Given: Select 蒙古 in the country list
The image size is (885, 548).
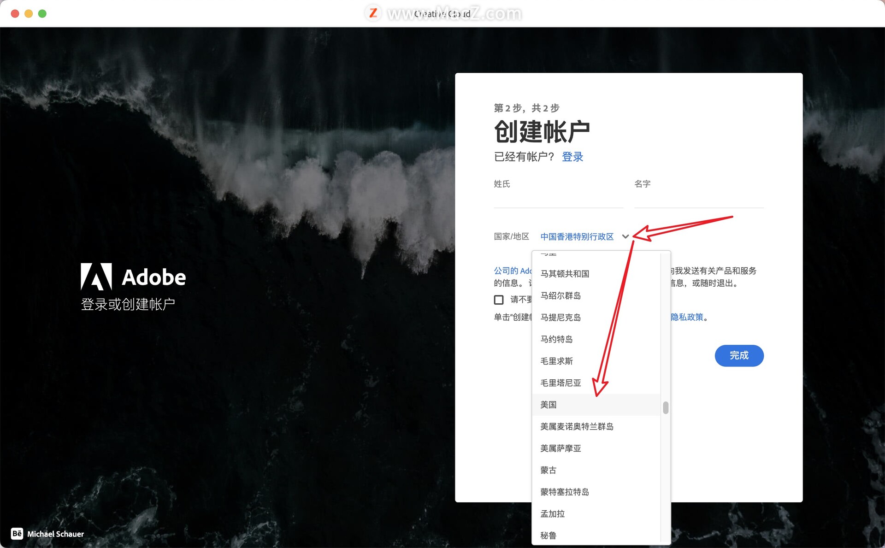Looking at the screenshot, I should tap(596, 470).
